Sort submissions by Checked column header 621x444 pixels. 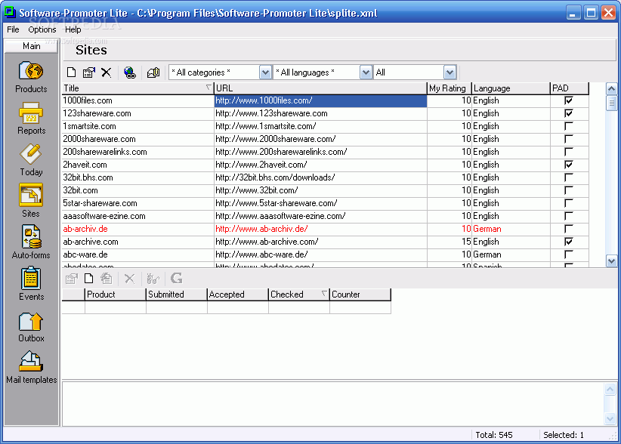[x=298, y=294]
